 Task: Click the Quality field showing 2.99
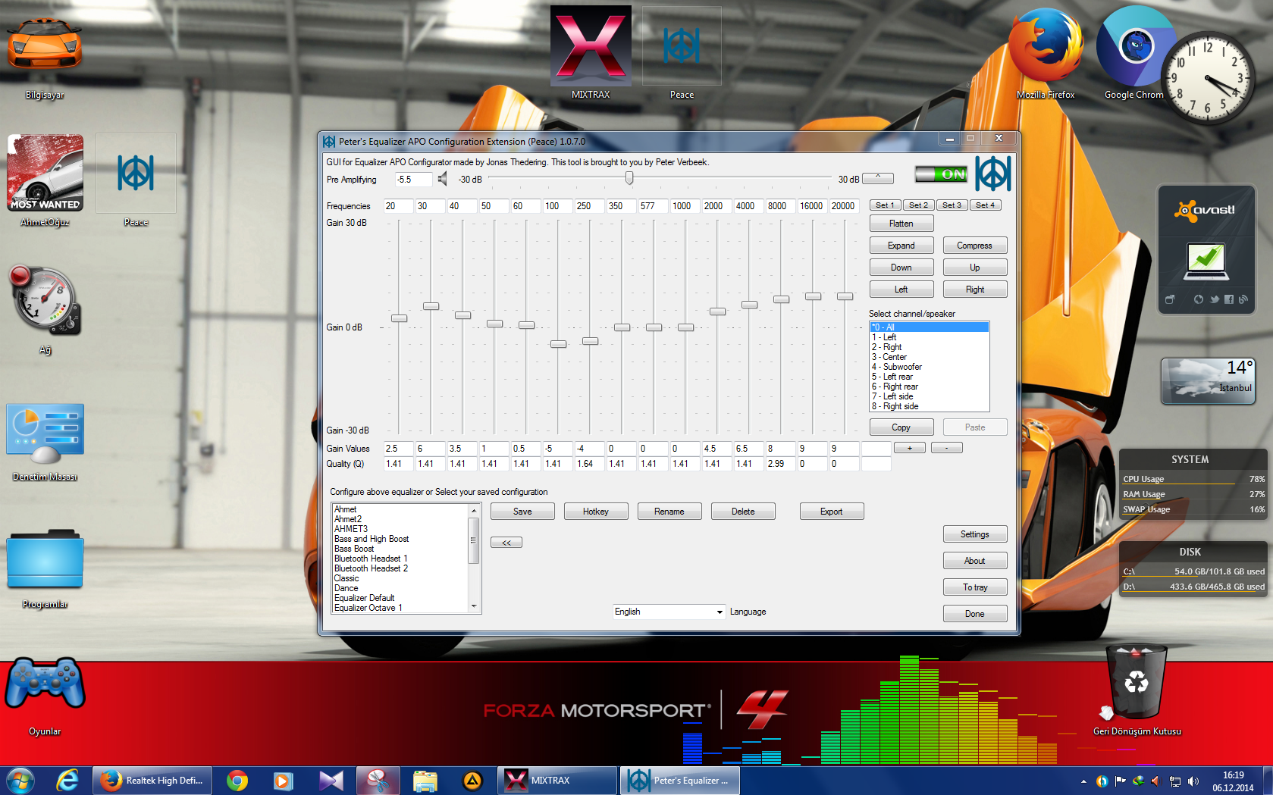(781, 464)
